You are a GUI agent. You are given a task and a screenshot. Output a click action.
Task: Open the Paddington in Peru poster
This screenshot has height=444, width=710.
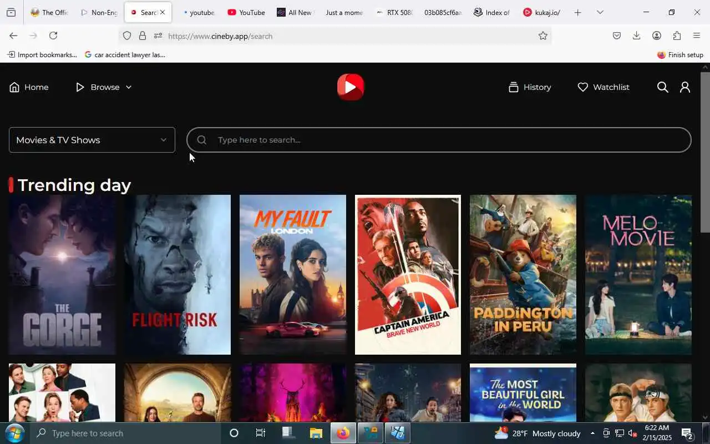(523, 275)
